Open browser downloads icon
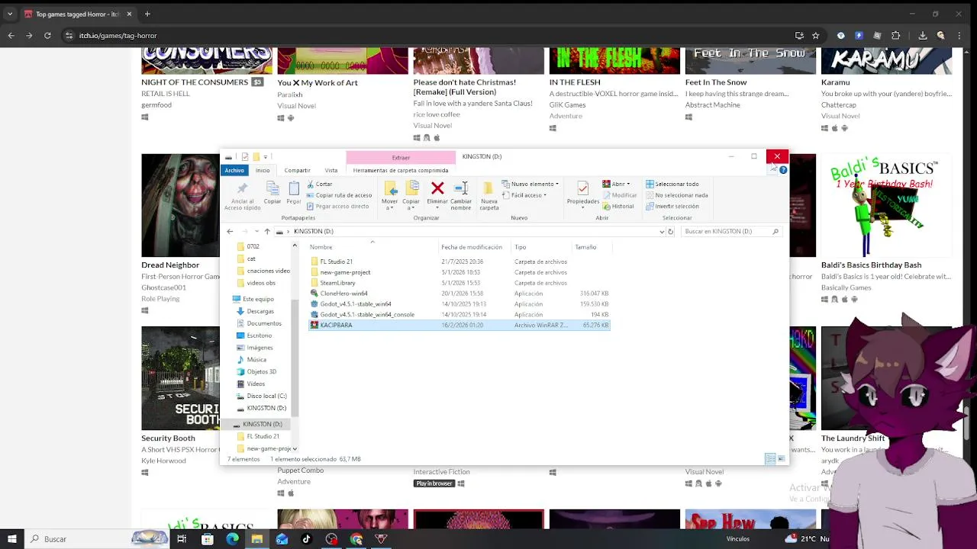This screenshot has width=977, height=549. pyautogui.click(x=922, y=35)
